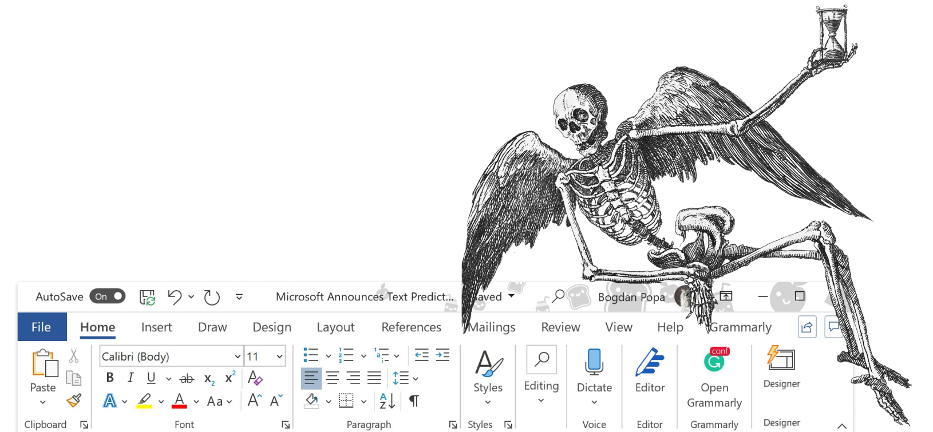Click the Sort A to Z icon
Viewport: 933px width, 432px height.
pyautogui.click(x=388, y=401)
